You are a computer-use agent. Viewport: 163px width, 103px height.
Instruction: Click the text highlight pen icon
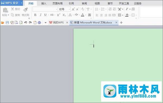click(x=76, y=15)
